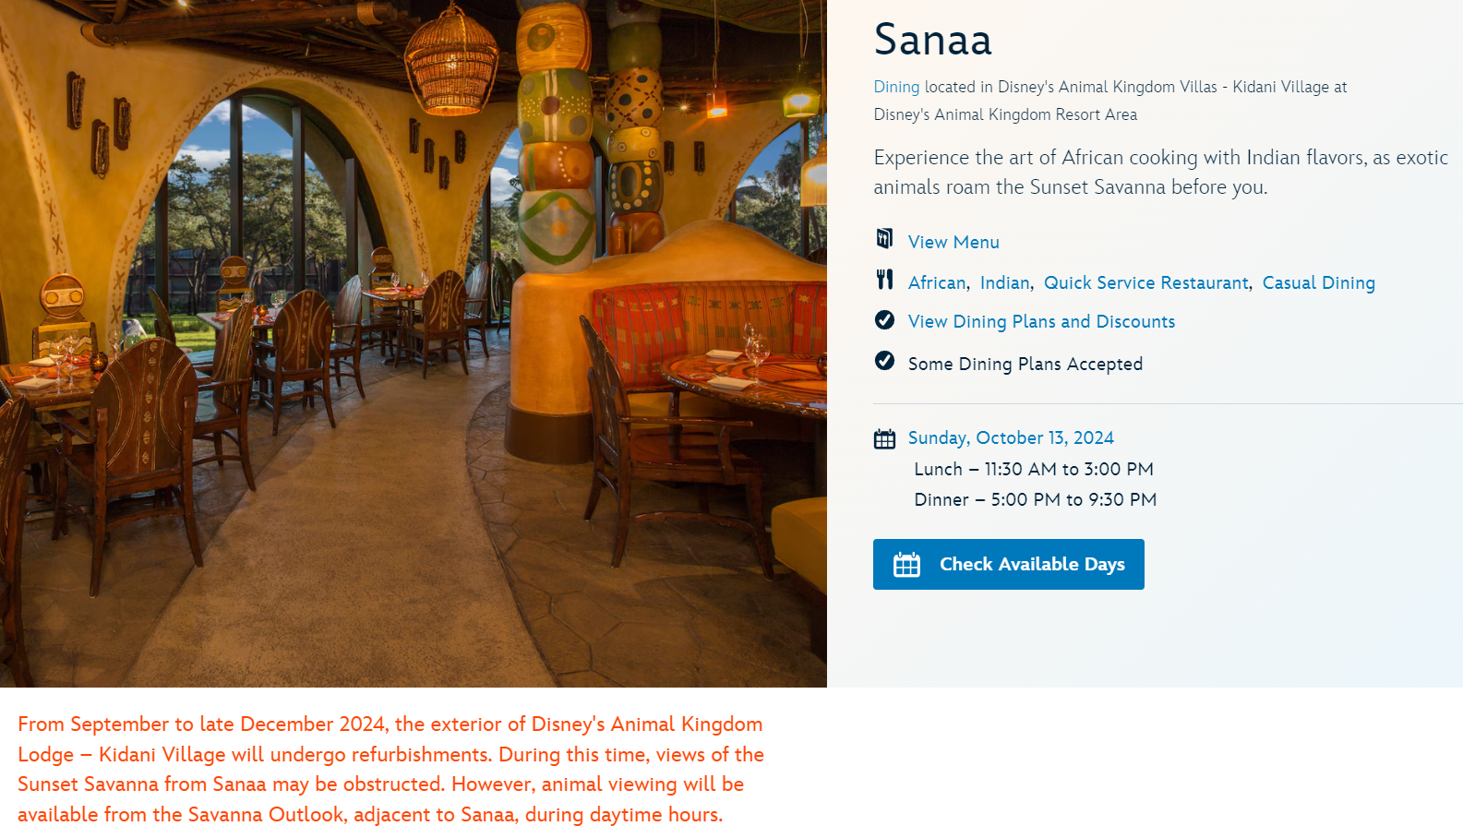Click the orange refurbishment notice text

tap(390, 769)
